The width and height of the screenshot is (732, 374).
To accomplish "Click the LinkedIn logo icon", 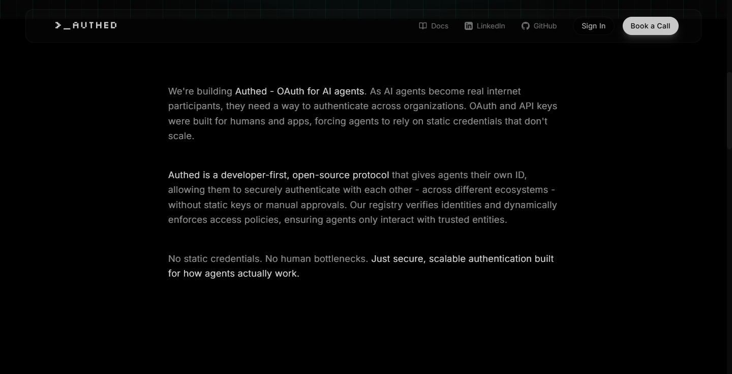I will click(469, 26).
